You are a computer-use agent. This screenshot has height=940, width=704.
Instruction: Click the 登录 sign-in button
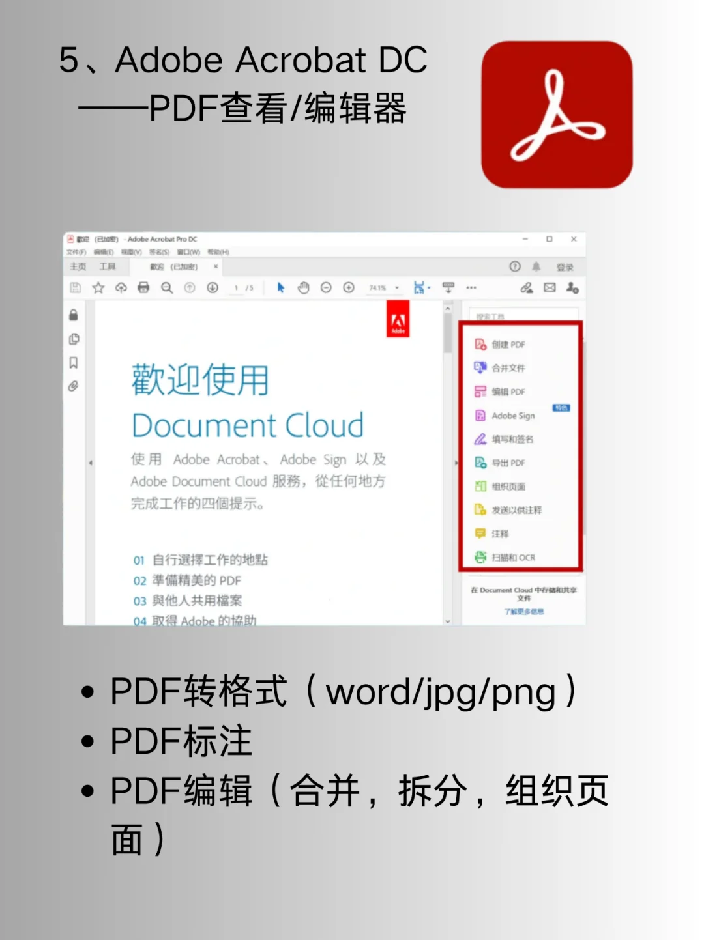[x=565, y=267]
